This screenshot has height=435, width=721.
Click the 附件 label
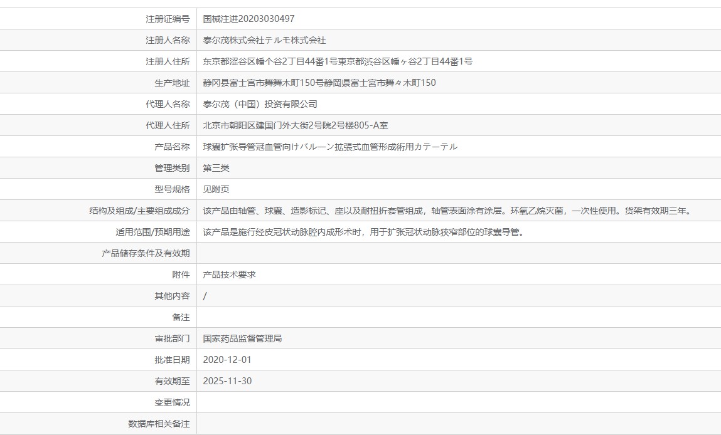(x=181, y=275)
